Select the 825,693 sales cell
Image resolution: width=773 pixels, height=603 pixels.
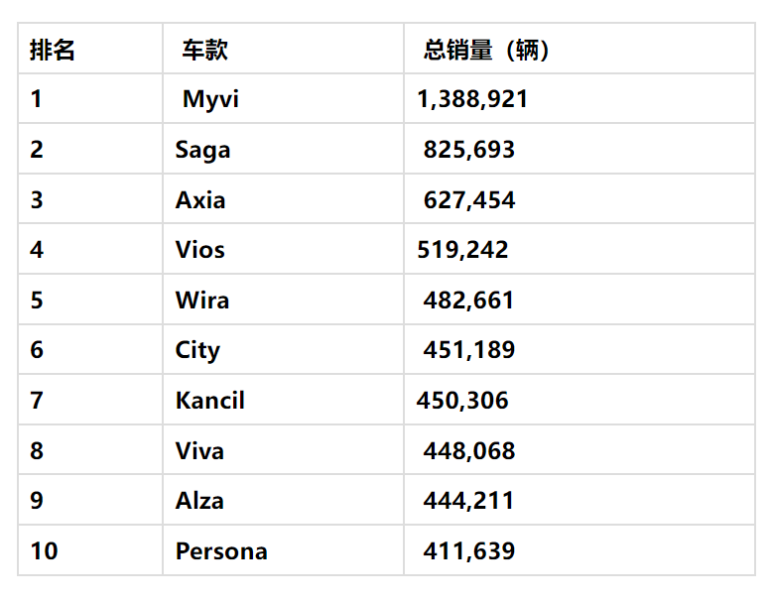tap(468, 150)
